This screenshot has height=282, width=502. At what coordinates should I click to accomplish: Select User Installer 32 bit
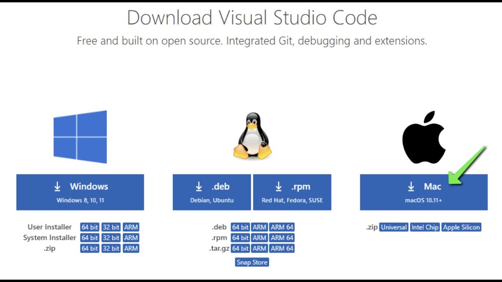pyautogui.click(x=111, y=227)
